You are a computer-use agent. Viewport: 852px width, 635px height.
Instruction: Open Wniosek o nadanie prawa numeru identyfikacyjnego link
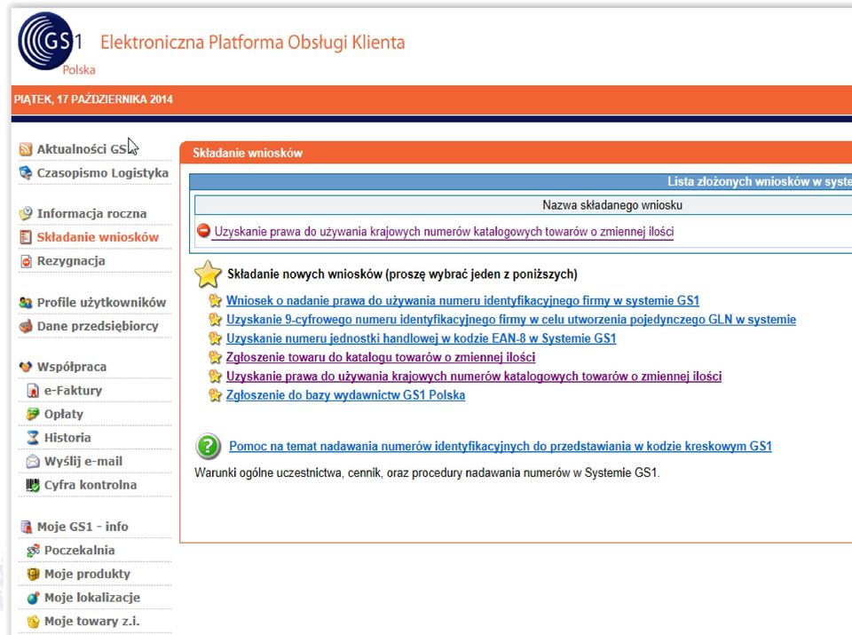point(462,301)
